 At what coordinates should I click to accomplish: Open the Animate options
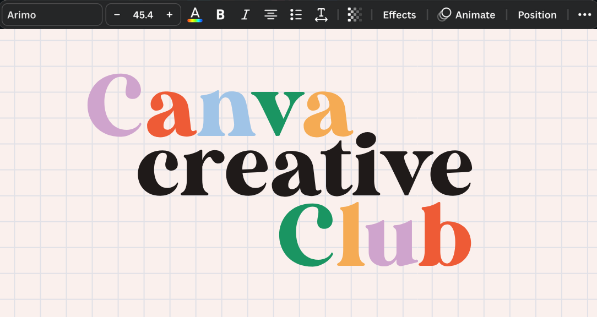pos(466,15)
